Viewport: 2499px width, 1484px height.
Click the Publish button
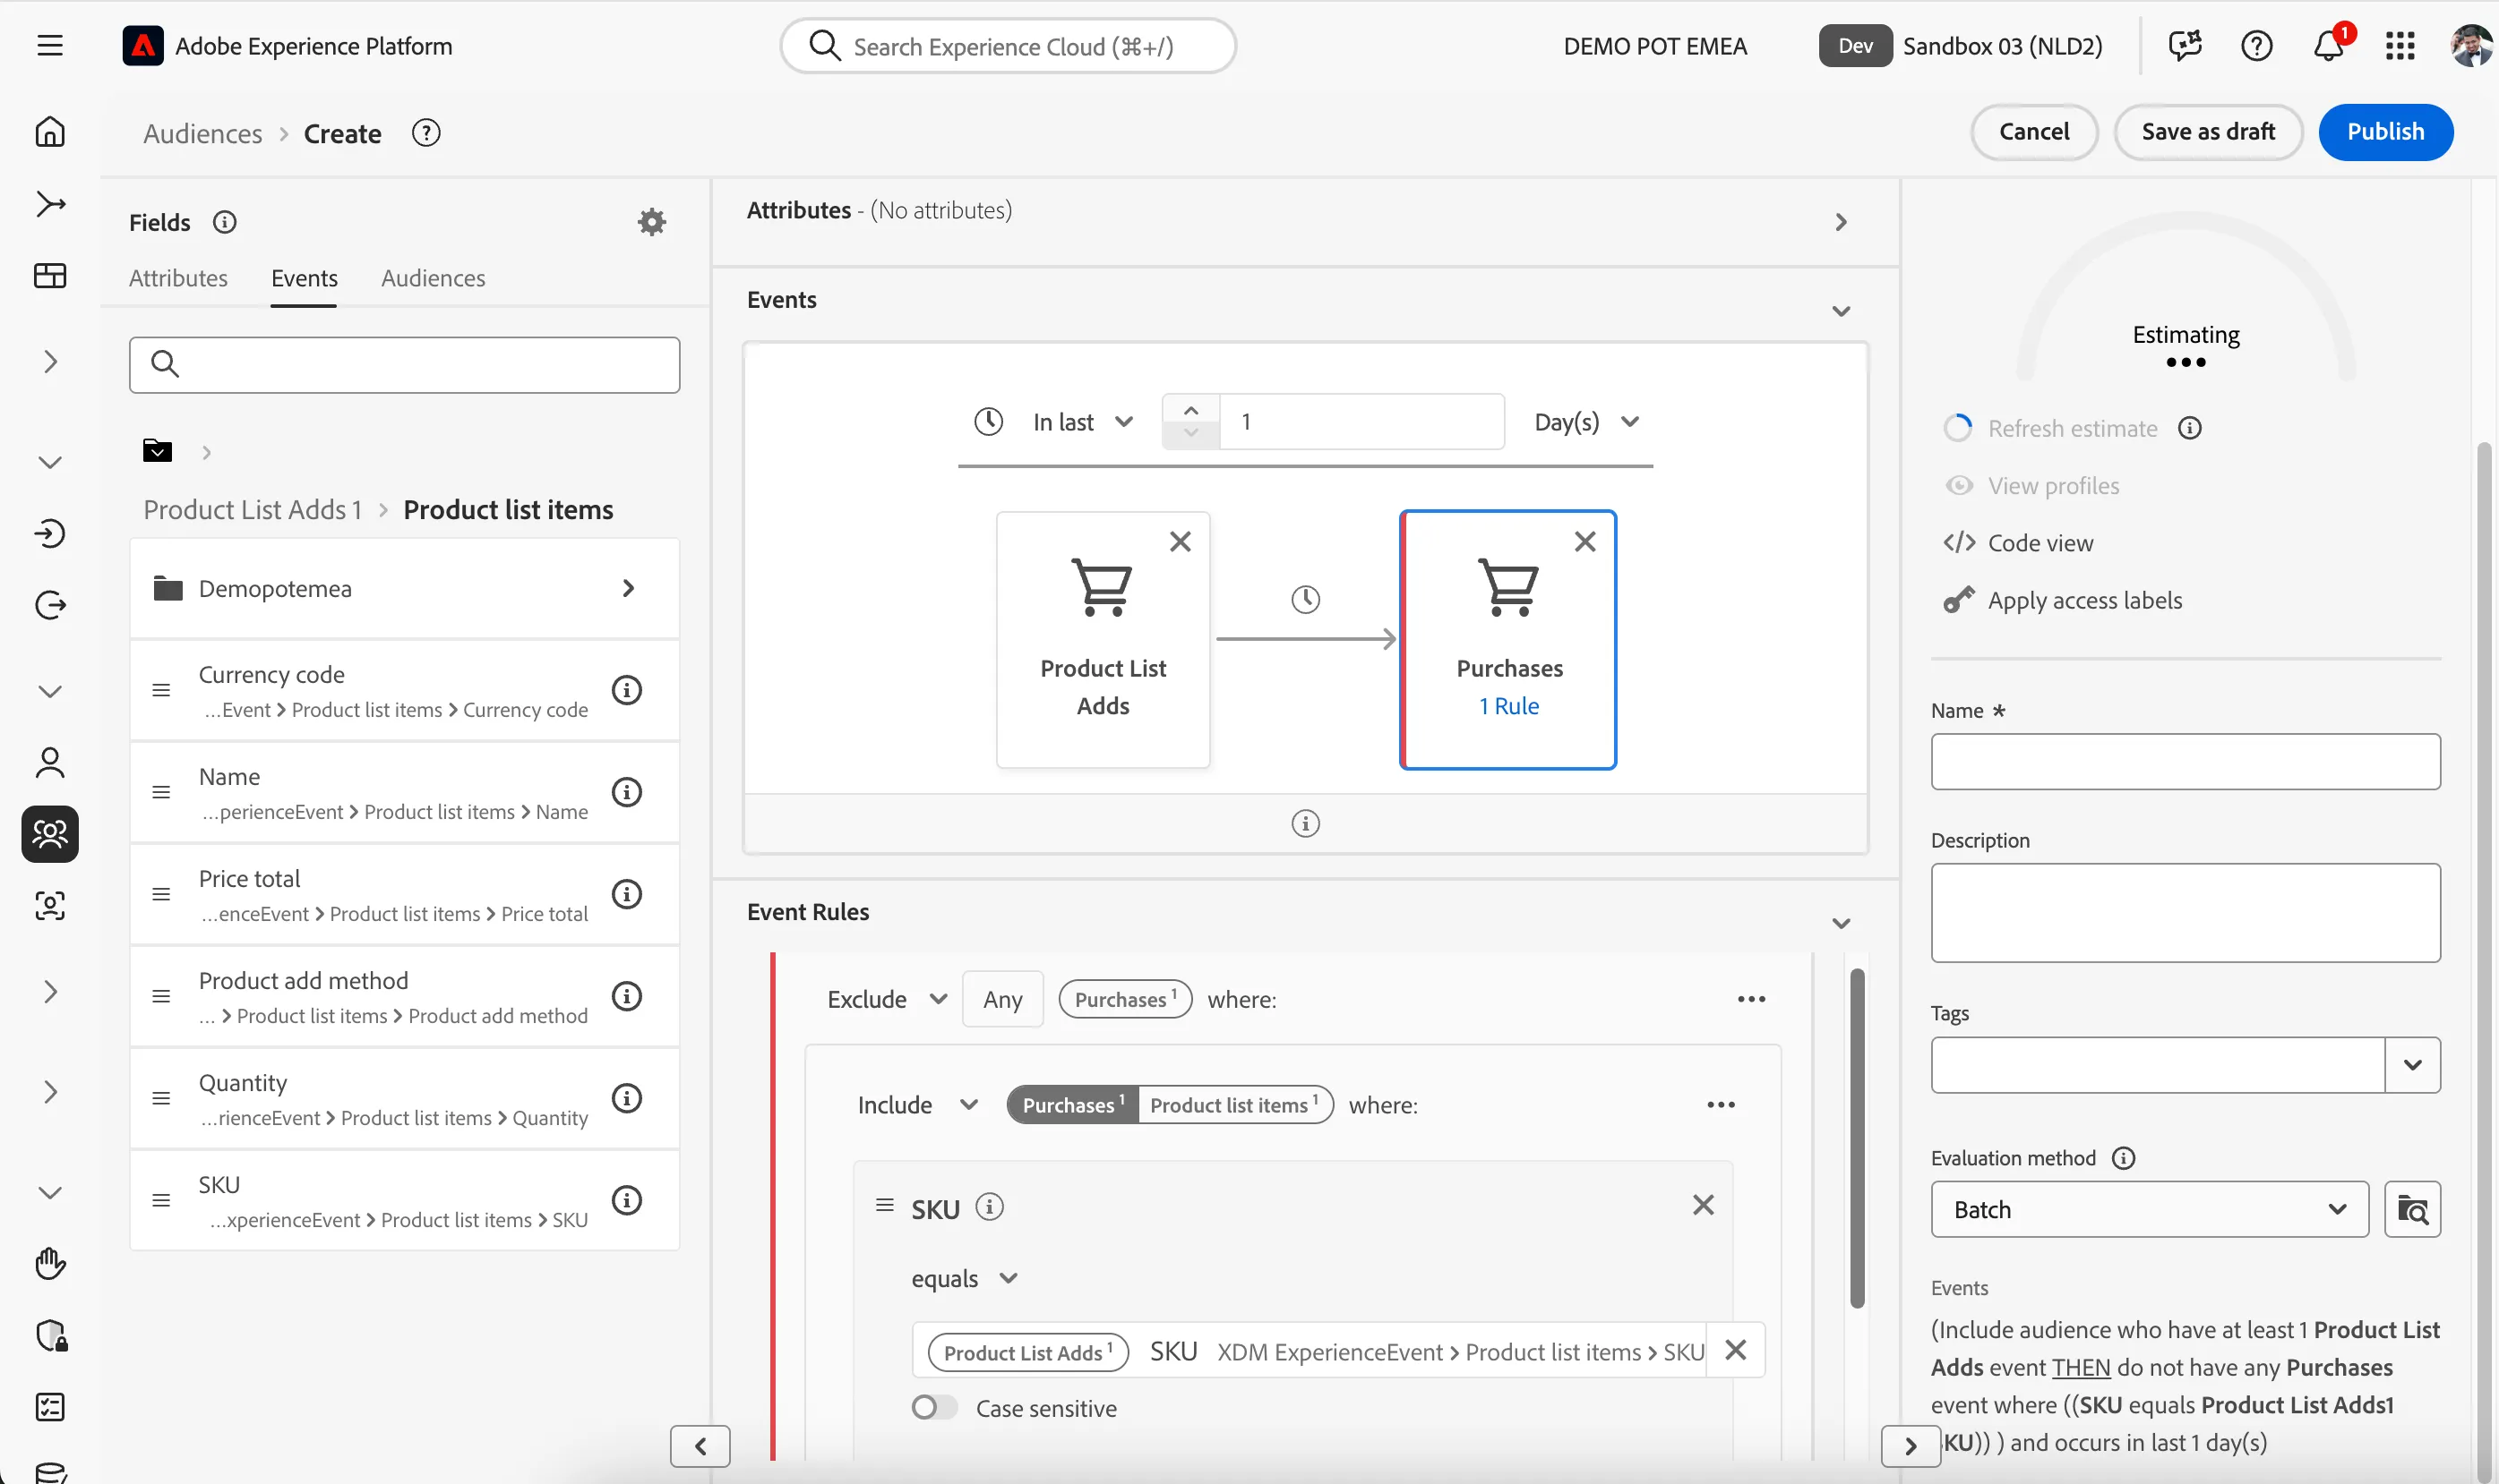[x=2386, y=132]
